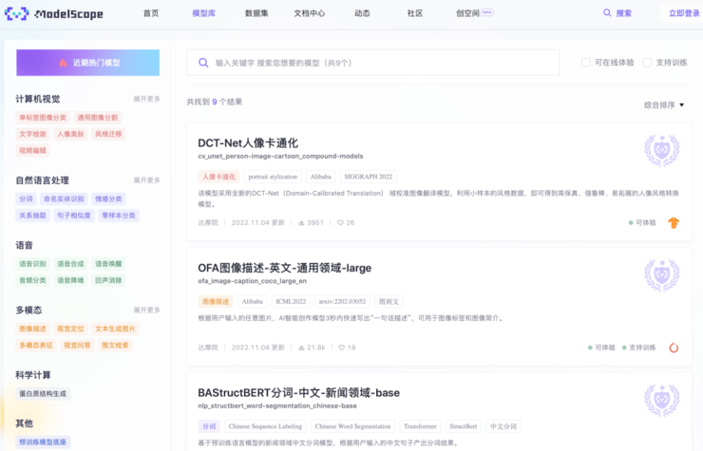Image resolution: width=703 pixels, height=451 pixels.
Task: Click magnifier icon inside model search box
Action: point(203,63)
